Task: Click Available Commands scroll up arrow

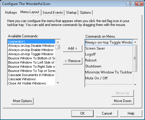Action: coord(58,42)
